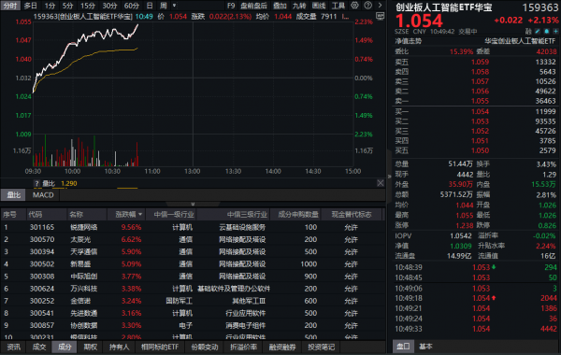Select the MACD indicator tab

click(43, 195)
